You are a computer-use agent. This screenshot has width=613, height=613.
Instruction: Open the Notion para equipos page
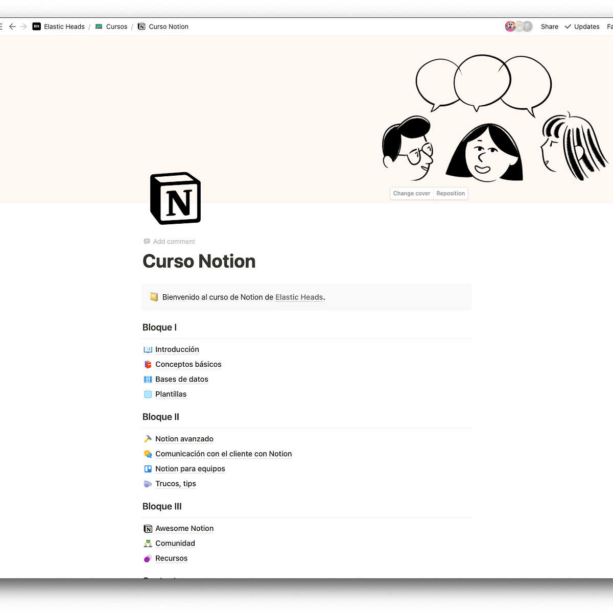(190, 468)
